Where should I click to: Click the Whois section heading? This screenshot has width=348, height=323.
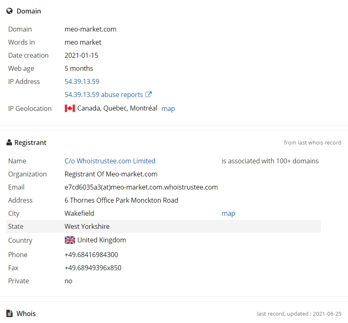pos(26,314)
